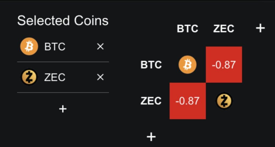The height and width of the screenshot is (147, 275).
Task: Select the ZEC column header in the matrix
Action: tap(224, 29)
